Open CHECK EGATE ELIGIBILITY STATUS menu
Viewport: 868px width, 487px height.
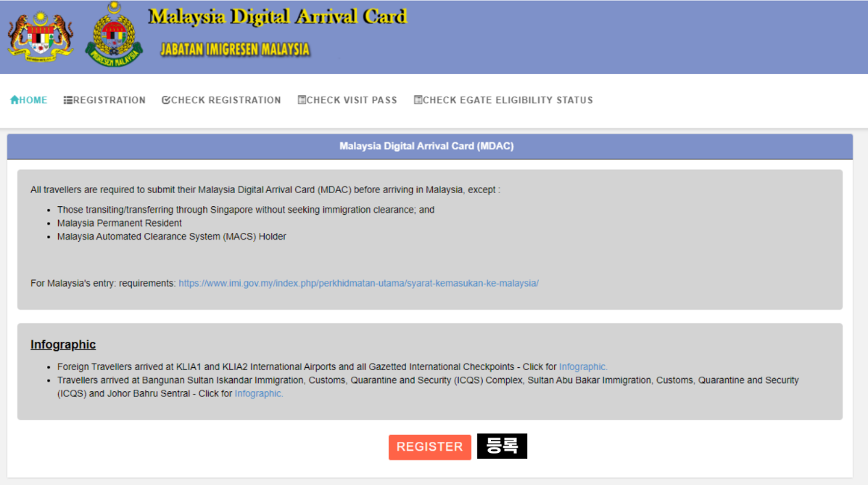pyautogui.click(x=504, y=100)
